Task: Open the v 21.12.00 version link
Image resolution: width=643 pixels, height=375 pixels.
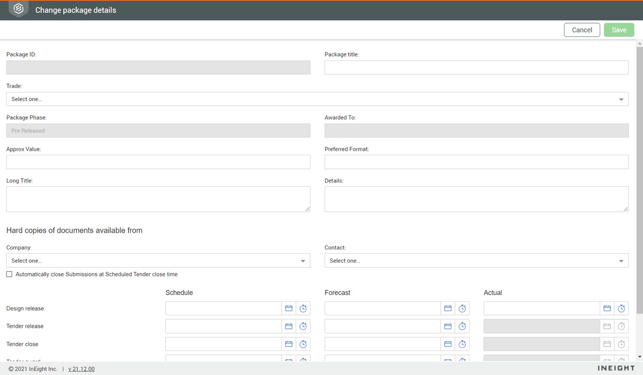Action: [81, 369]
